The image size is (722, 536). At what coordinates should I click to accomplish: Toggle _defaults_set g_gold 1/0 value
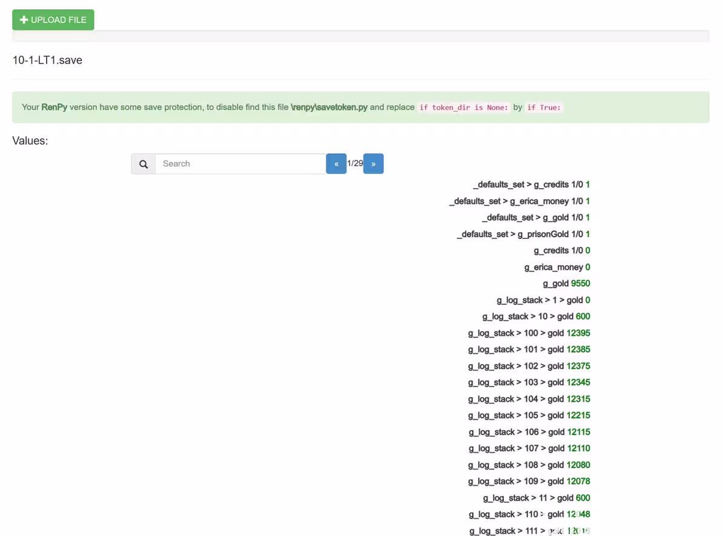tap(588, 217)
